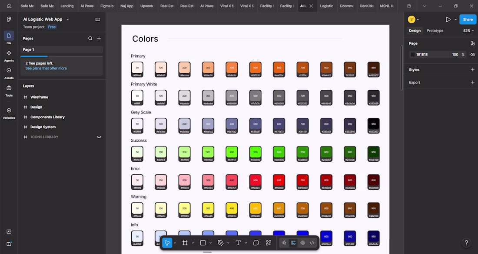Open the AI Logistic Web App file dropdown
The image size is (478, 254).
(68, 20)
